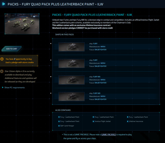The image size is (165, 143).
Task: Click the info icon beside Alpha 4.9 notice
Action: [2, 71]
